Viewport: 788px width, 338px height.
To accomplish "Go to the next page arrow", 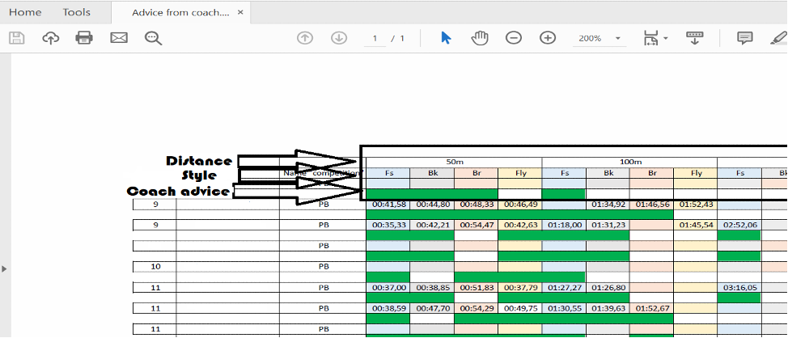I will [339, 38].
